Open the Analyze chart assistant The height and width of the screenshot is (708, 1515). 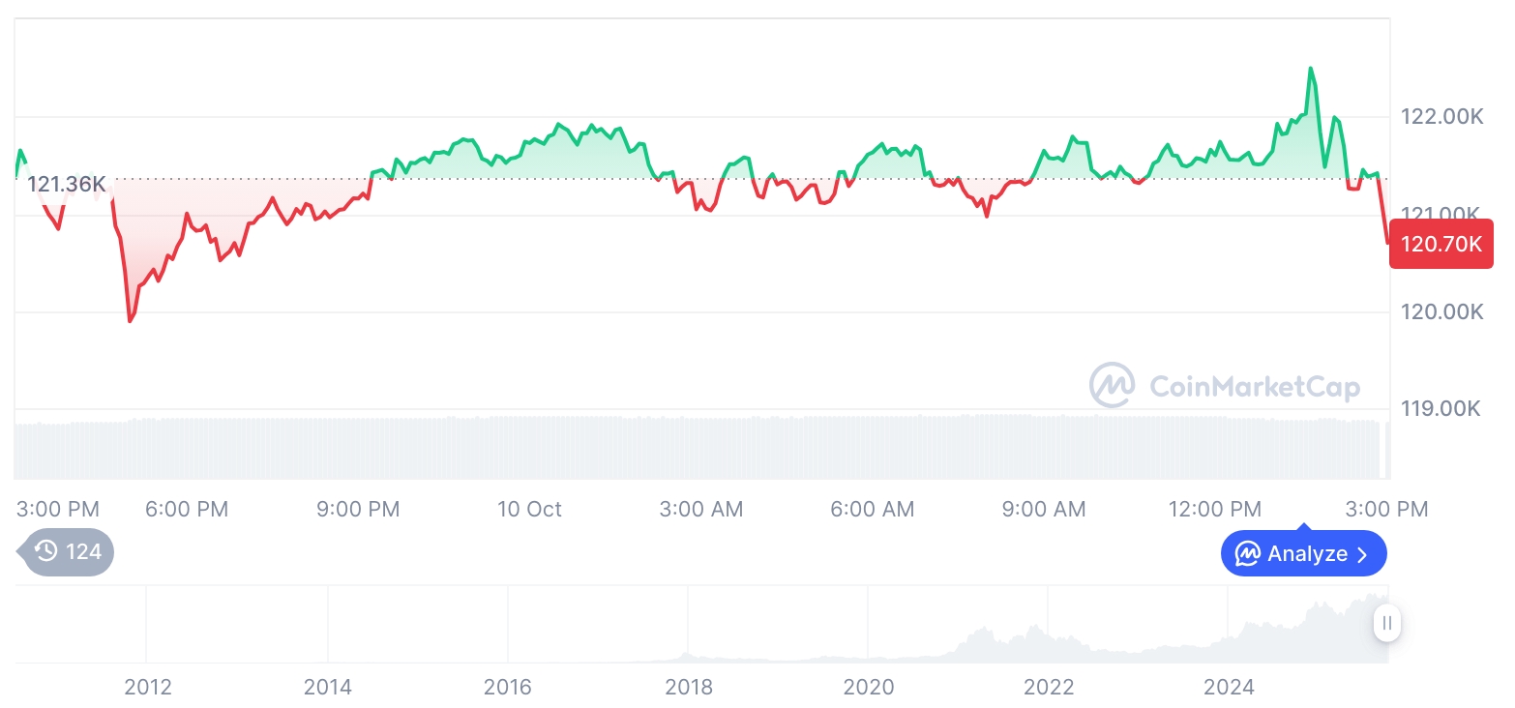tap(1303, 554)
